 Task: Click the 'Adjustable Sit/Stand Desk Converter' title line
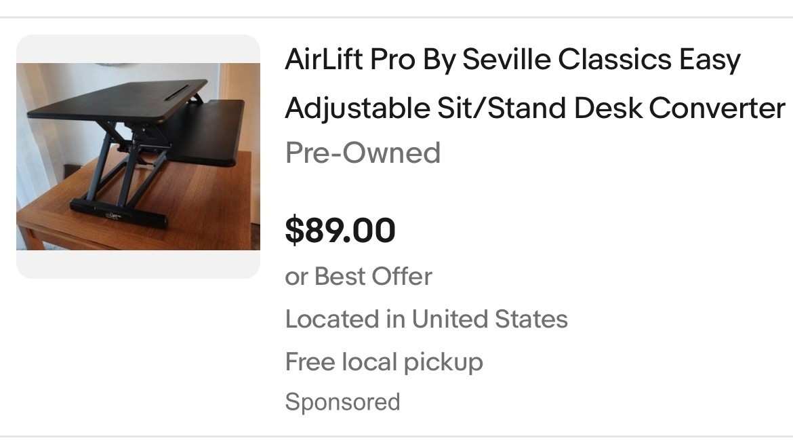point(535,107)
